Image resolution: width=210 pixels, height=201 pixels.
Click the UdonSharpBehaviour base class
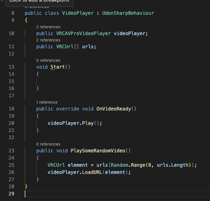[x=128, y=13]
